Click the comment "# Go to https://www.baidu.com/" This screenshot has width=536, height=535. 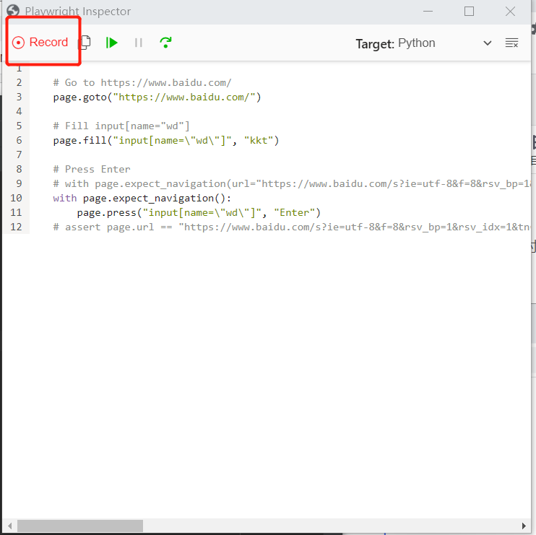142,83
